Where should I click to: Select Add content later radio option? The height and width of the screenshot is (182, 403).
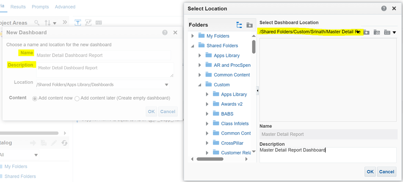tap(77, 98)
